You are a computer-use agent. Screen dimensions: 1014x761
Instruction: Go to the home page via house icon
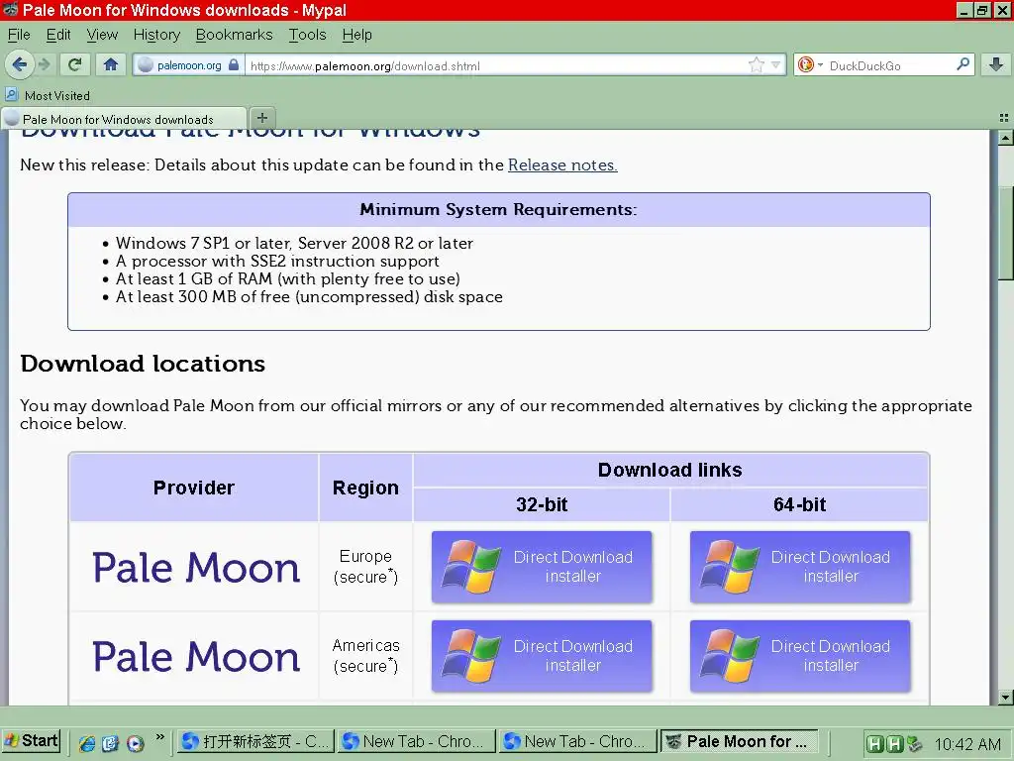click(111, 64)
